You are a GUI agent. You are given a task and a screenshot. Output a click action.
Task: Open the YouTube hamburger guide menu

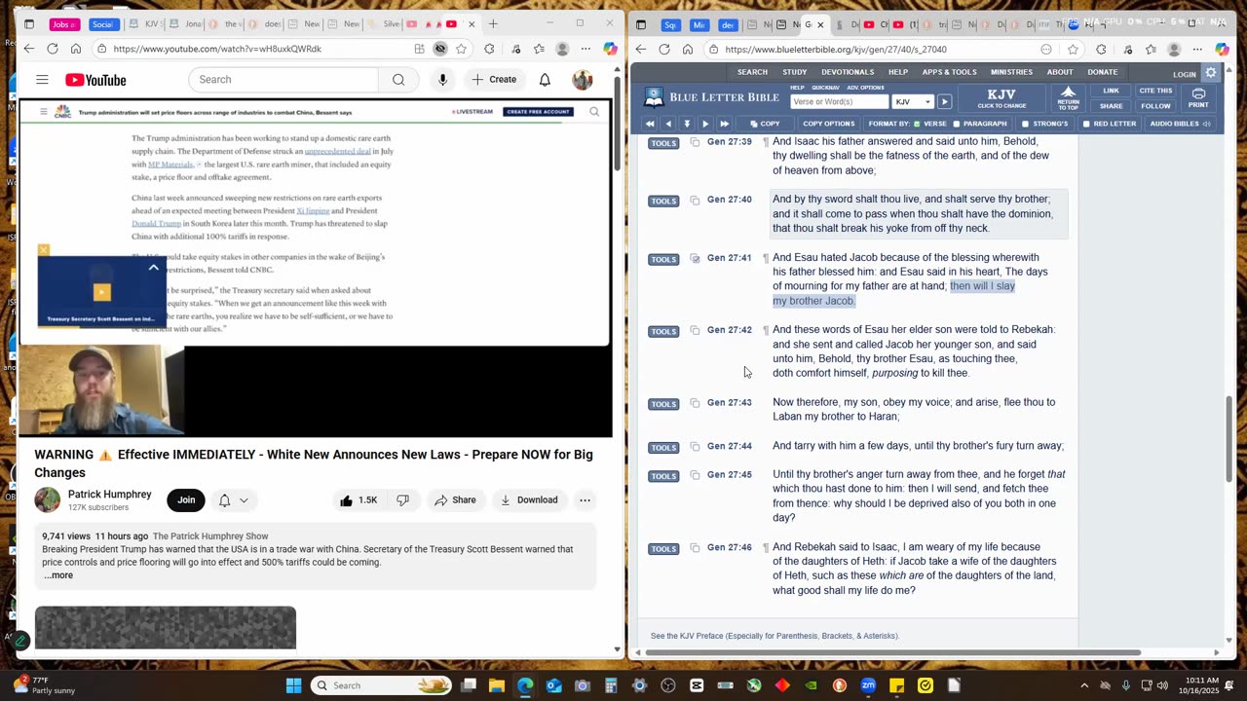[42, 80]
